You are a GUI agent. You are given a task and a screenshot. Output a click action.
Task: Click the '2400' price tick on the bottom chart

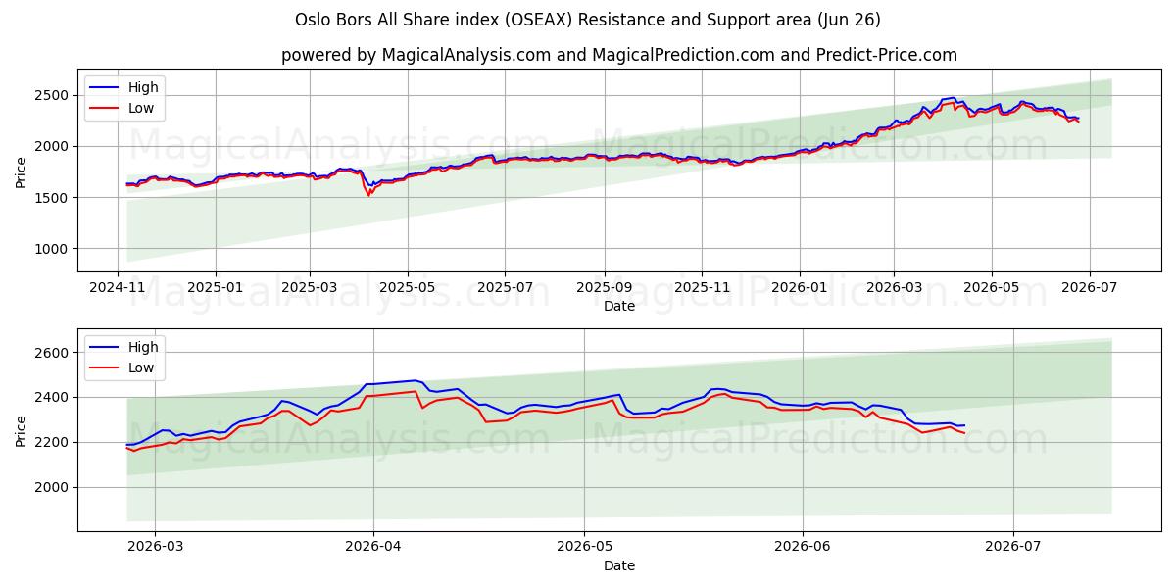(54, 398)
